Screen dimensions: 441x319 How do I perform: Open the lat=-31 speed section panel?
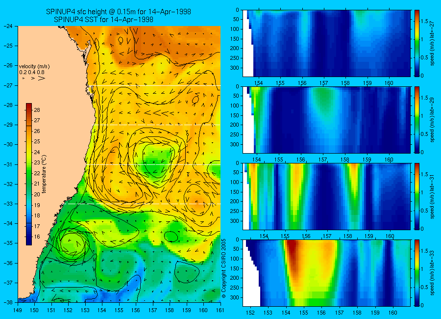pos(326,196)
